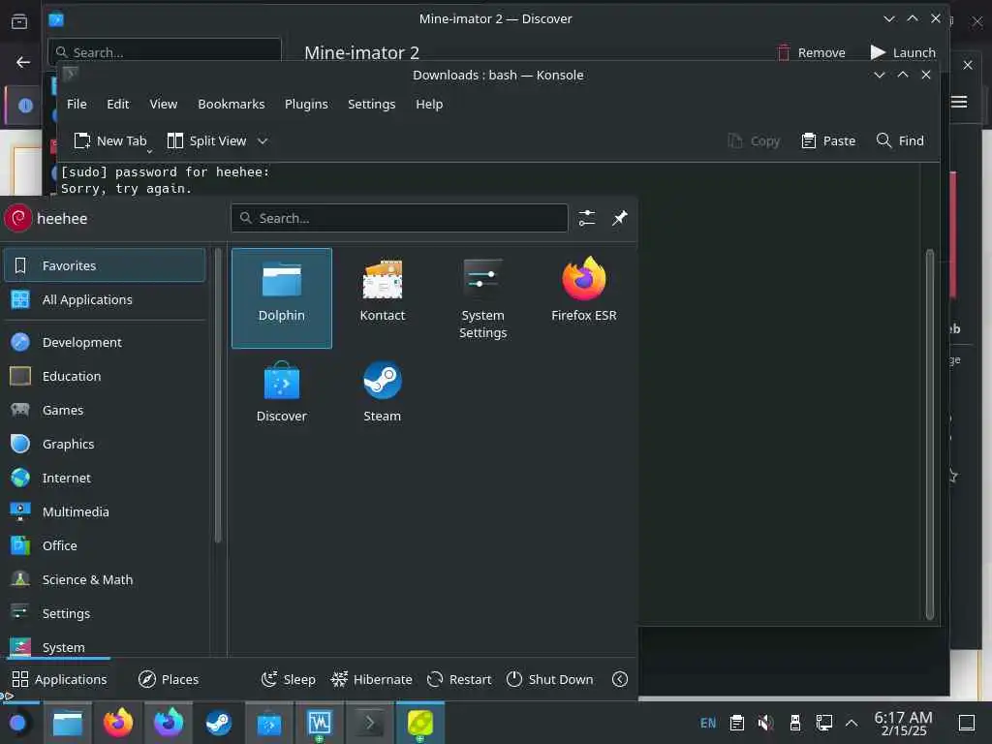
Task: Launch Steam from the Favorites grid
Action: tap(382, 398)
